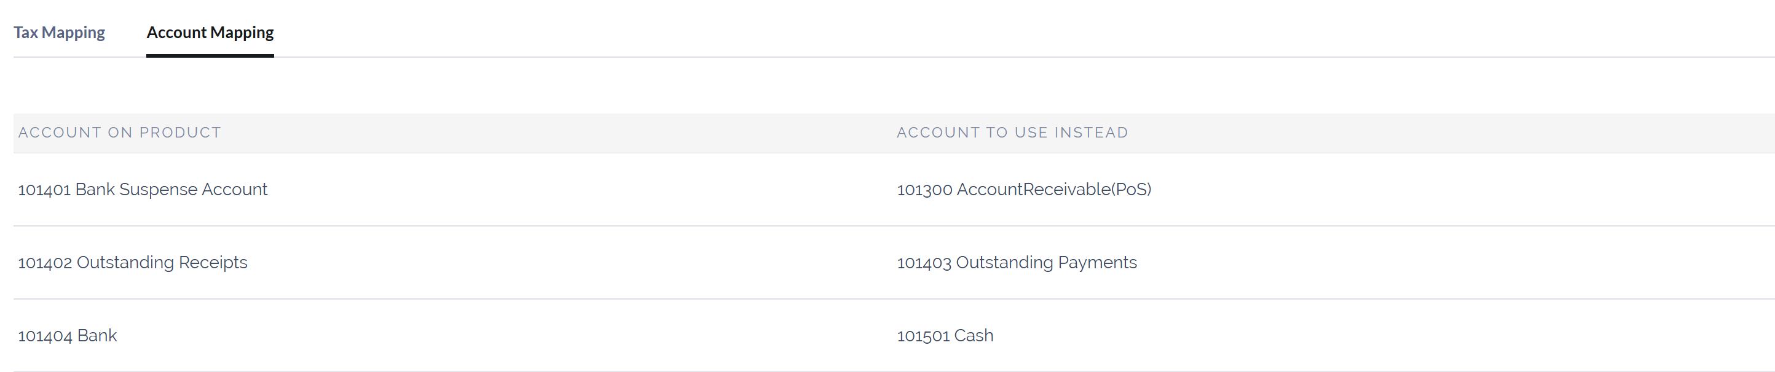
Task: Click the product account labeled 101404
Action: 68,336
